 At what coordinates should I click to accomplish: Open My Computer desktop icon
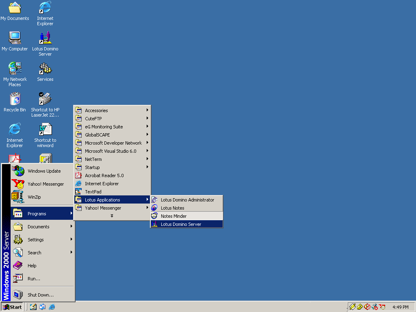click(x=15, y=41)
